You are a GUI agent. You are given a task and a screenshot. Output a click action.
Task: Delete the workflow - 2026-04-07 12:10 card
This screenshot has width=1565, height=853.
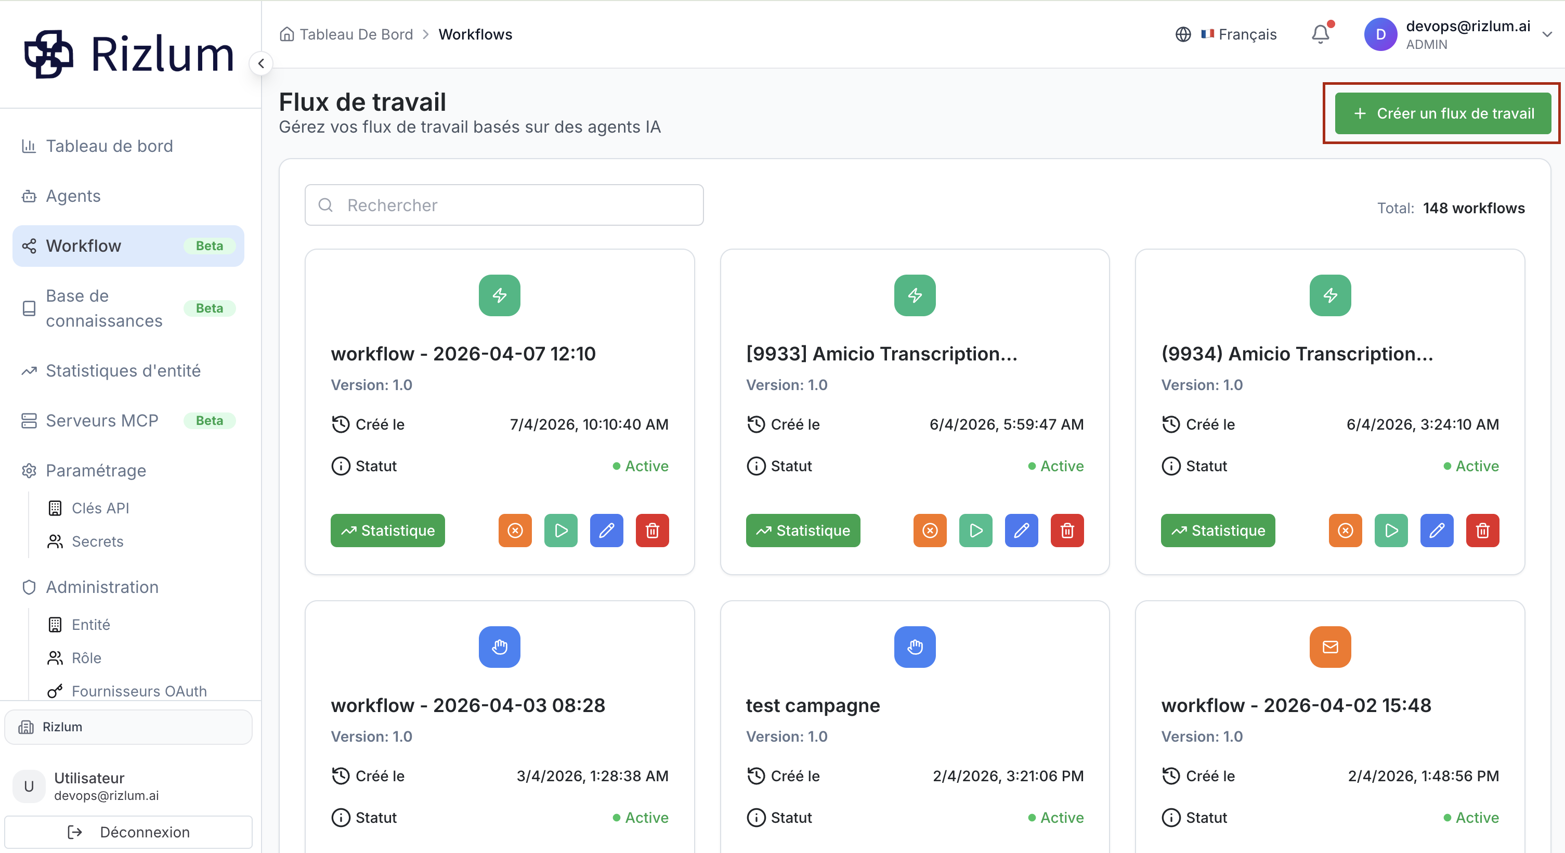(x=653, y=531)
